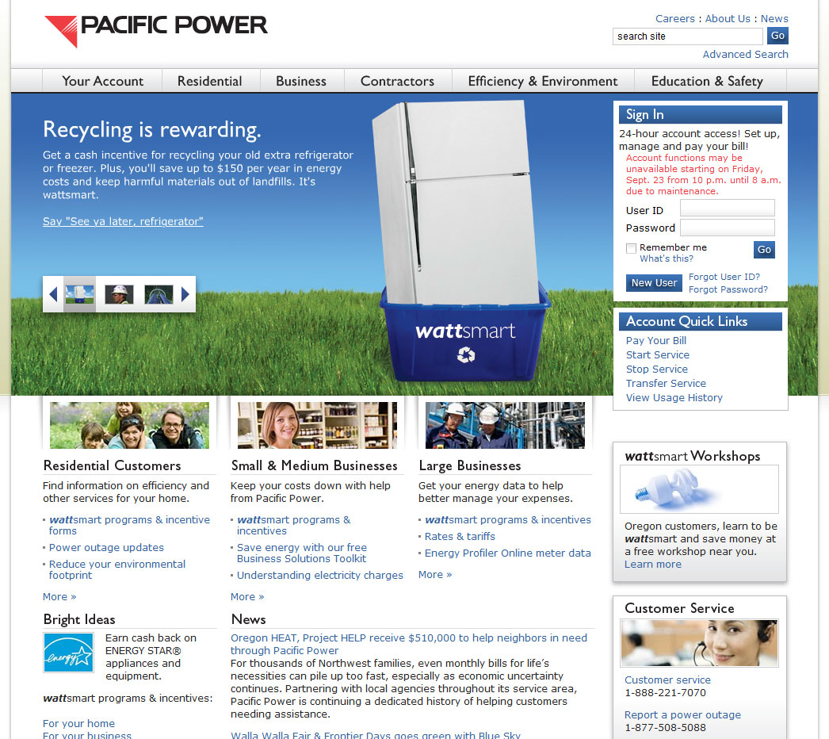Go to next carousel slide arrow
The height and width of the screenshot is (739, 829).
185,294
